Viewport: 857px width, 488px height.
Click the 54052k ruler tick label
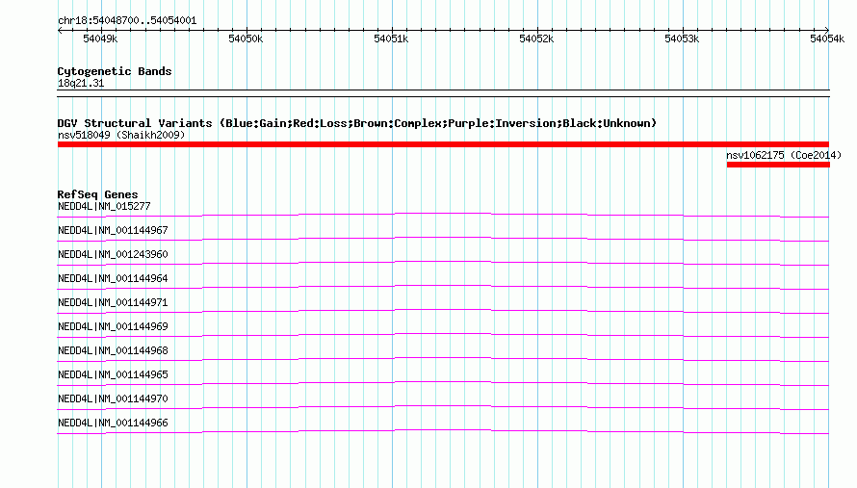coord(536,39)
